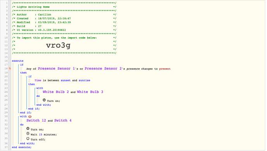Screen dimensions: 267x151
Task: Click the 'Turn on;' action on line 26
Action: (53, 101)
